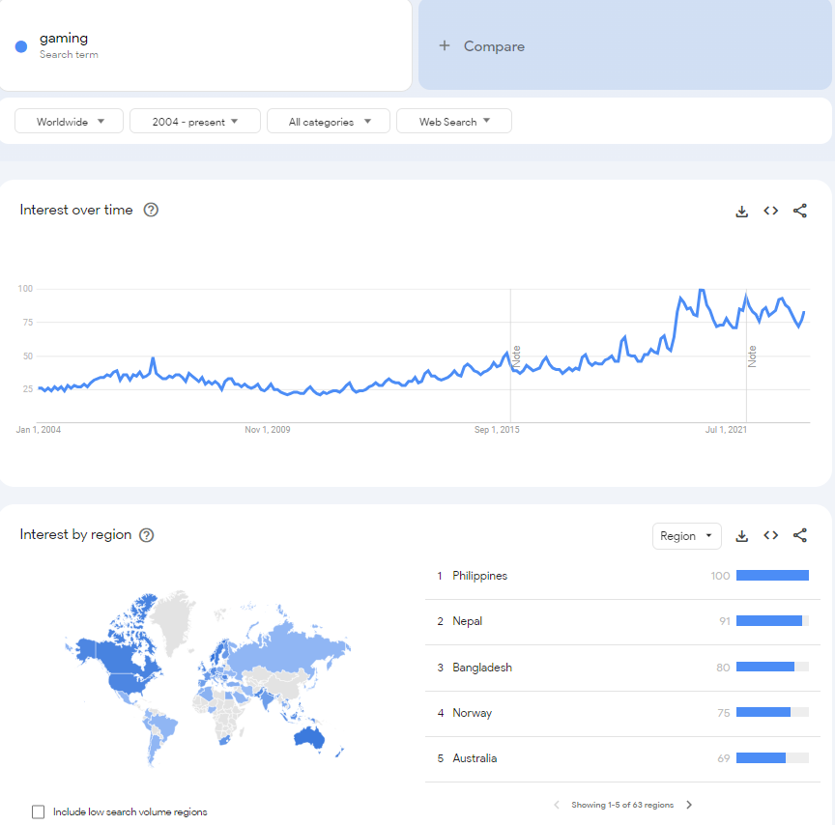
Task: Open embed code for Interest over time
Action: pyautogui.click(x=770, y=211)
